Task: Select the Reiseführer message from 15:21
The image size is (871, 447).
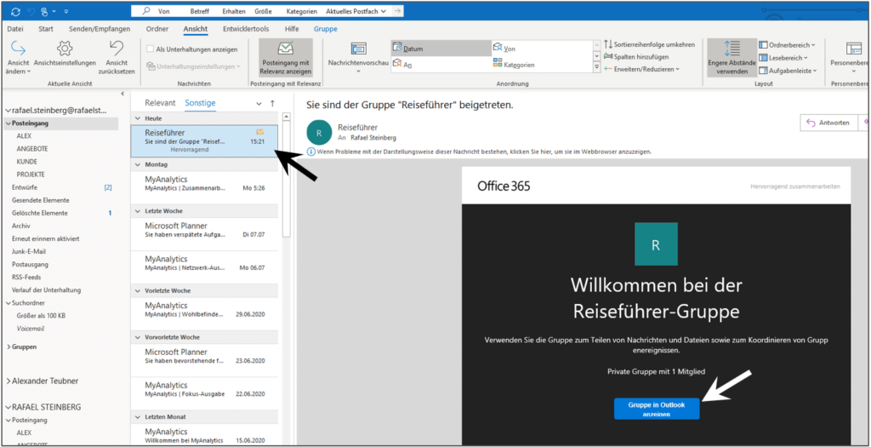Action: click(204, 141)
